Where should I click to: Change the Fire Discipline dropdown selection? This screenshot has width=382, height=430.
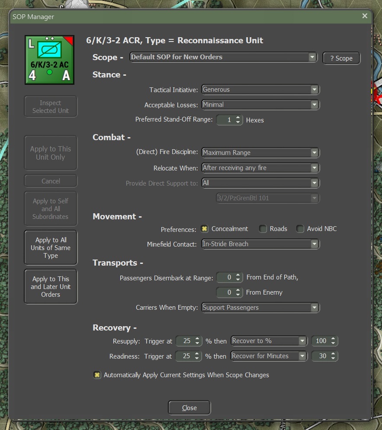pyautogui.click(x=260, y=153)
